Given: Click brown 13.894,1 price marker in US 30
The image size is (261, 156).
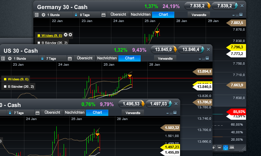Looking at the screenshot, I should point(203,72).
